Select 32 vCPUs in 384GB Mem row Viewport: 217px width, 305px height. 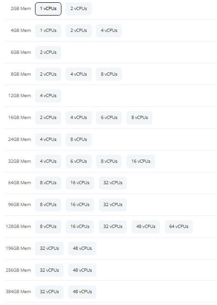point(49,292)
